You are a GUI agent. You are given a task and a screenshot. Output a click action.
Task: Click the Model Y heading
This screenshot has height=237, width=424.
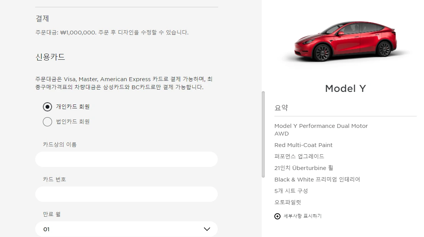point(345,88)
